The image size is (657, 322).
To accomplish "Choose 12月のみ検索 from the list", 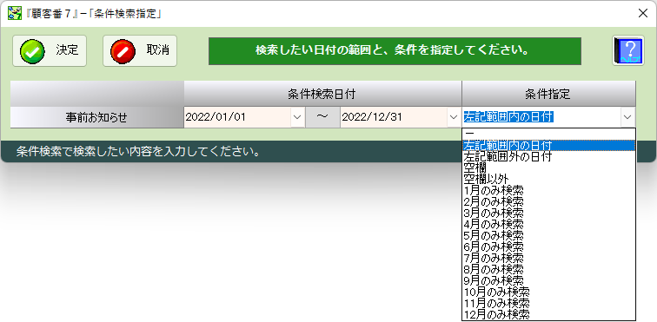I will (548, 314).
